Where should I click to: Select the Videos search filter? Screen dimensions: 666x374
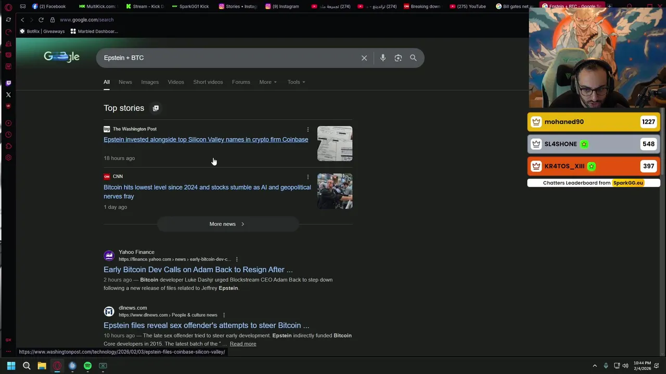[176, 82]
